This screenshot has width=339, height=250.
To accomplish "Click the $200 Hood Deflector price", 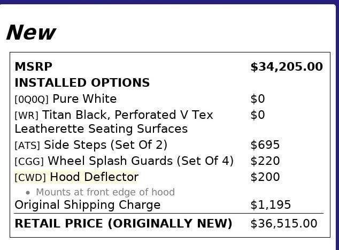I will [265, 177].
